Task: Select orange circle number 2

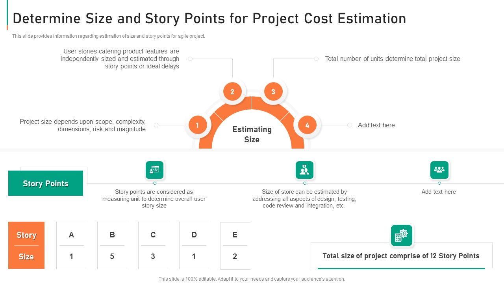Action: tap(232, 92)
